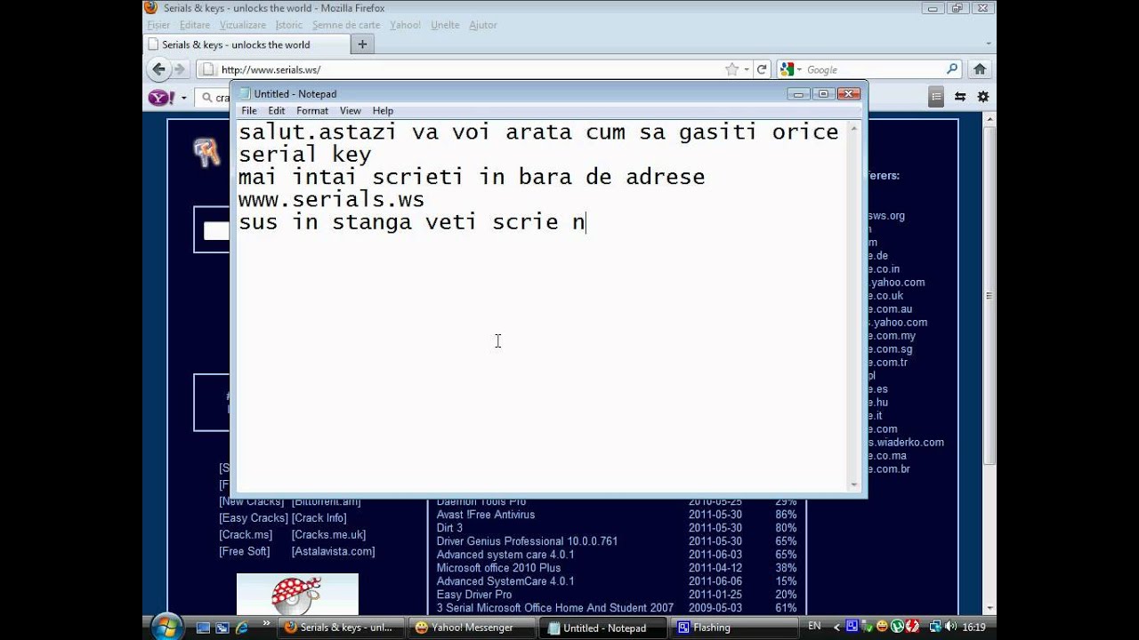
Task: Open the Windows Start menu
Action: coord(166,627)
